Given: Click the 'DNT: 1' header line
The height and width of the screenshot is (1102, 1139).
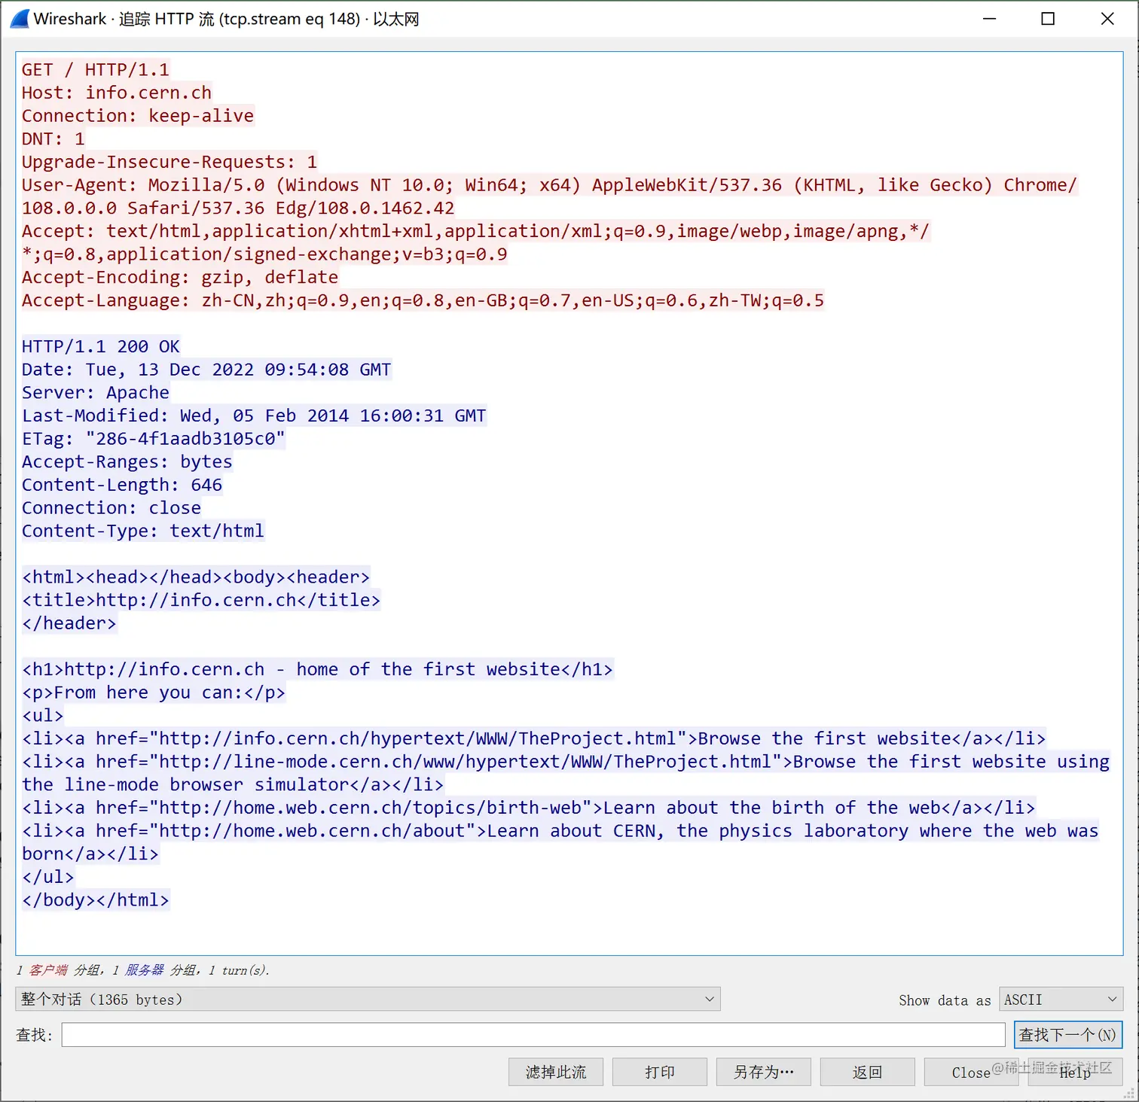Looking at the screenshot, I should pyautogui.click(x=53, y=139).
